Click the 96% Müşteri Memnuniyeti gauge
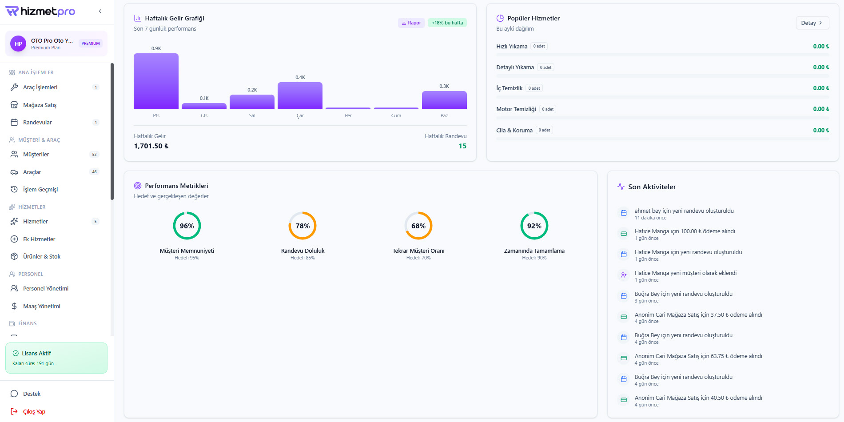The width and height of the screenshot is (844, 422). click(x=187, y=226)
